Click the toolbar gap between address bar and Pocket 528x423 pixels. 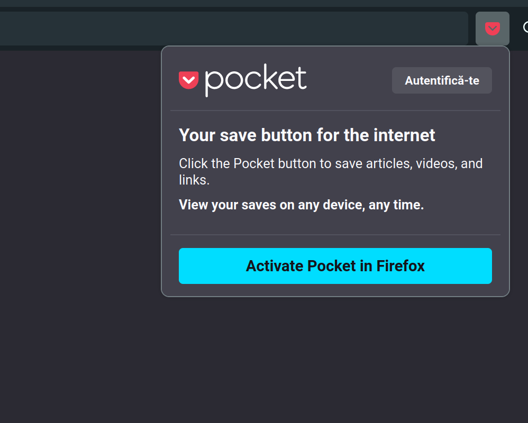(x=472, y=29)
